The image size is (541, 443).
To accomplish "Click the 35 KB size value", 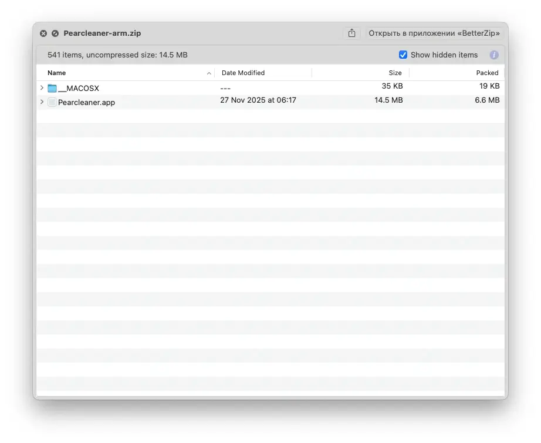I will click(x=392, y=86).
